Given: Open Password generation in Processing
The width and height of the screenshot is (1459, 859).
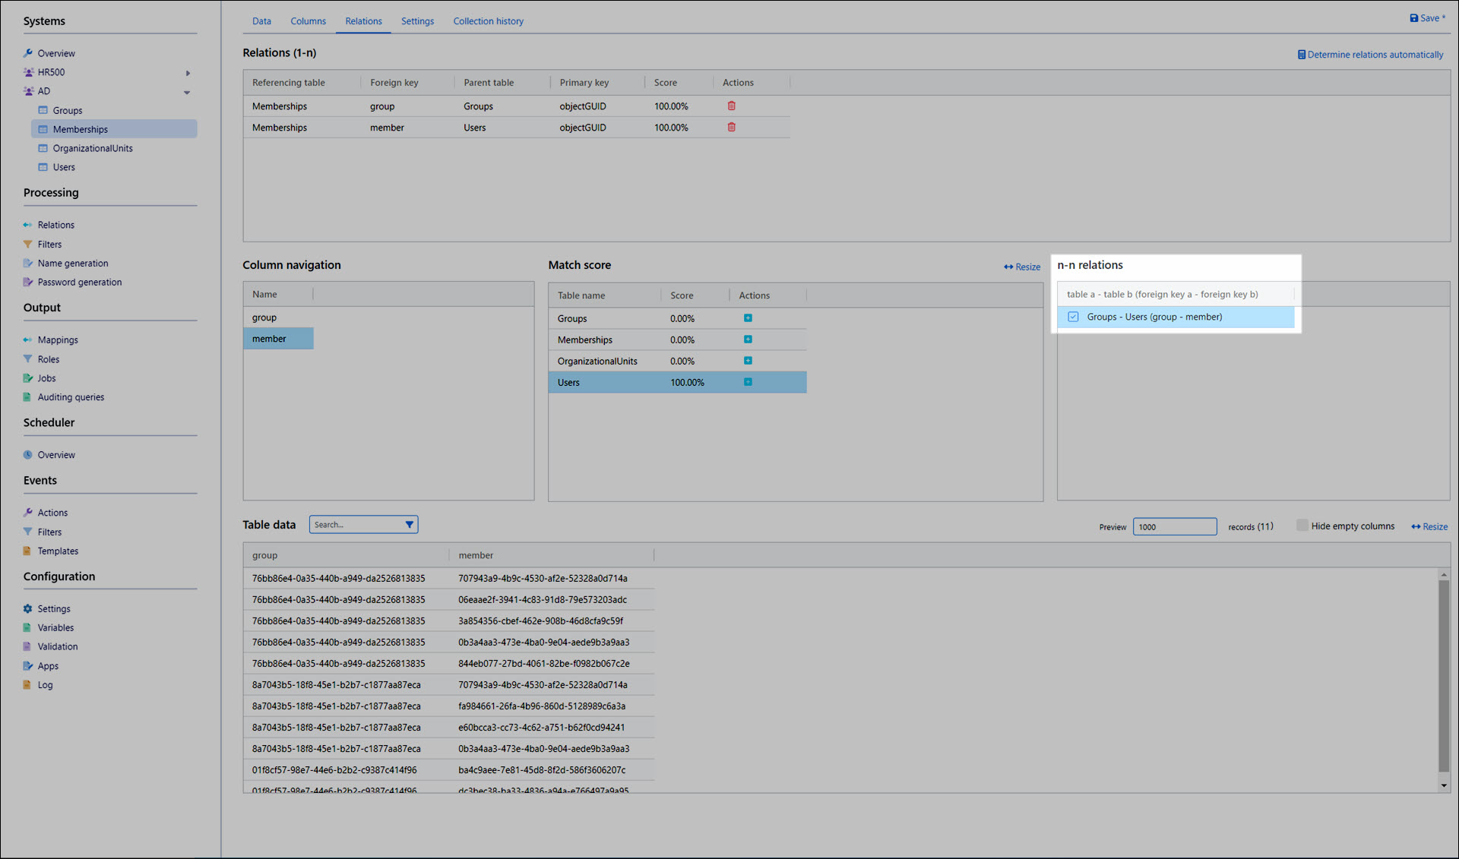Looking at the screenshot, I should tap(79, 283).
